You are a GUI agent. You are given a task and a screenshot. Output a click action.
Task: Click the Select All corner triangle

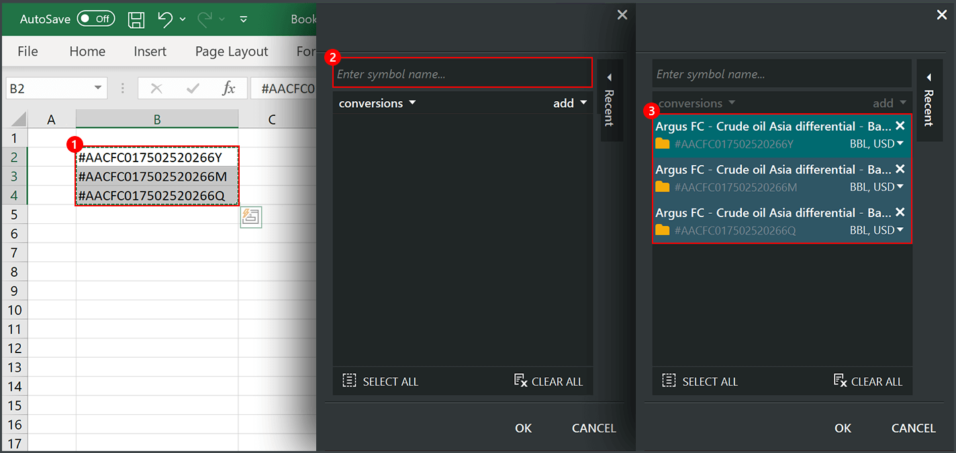(18, 119)
